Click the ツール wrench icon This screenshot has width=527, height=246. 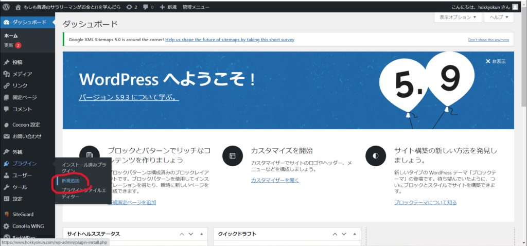[x=6, y=187]
